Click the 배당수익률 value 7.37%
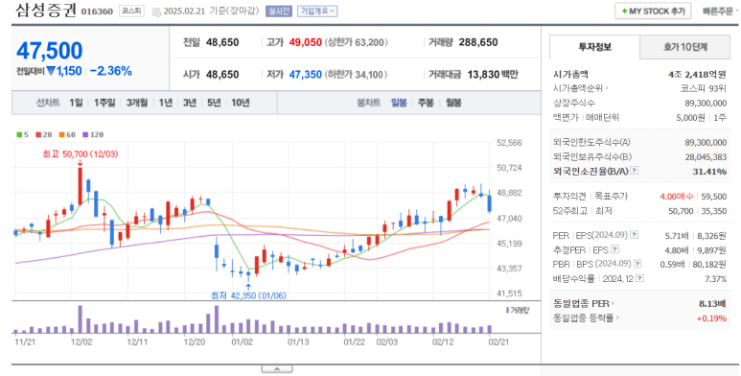 tap(715, 279)
